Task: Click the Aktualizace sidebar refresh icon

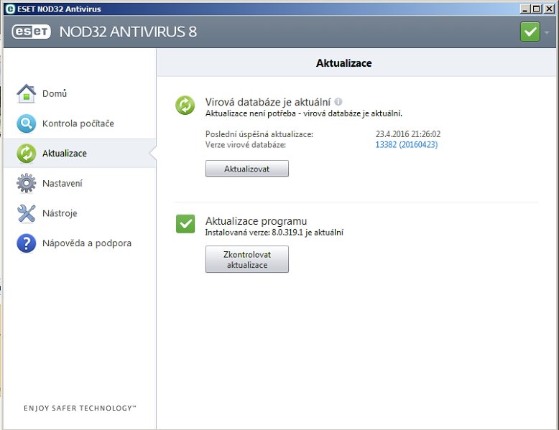Action: click(x=27, y=154)
